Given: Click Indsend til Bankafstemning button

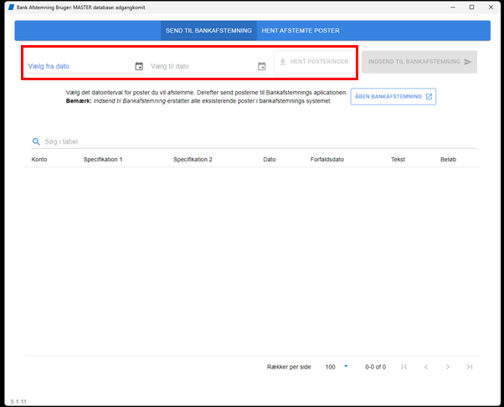Looking at the screenshot, I should click(419, 62).
